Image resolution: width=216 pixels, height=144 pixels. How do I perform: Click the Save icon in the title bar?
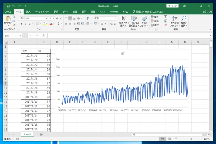pyautogui.click(x=8, y=6)
